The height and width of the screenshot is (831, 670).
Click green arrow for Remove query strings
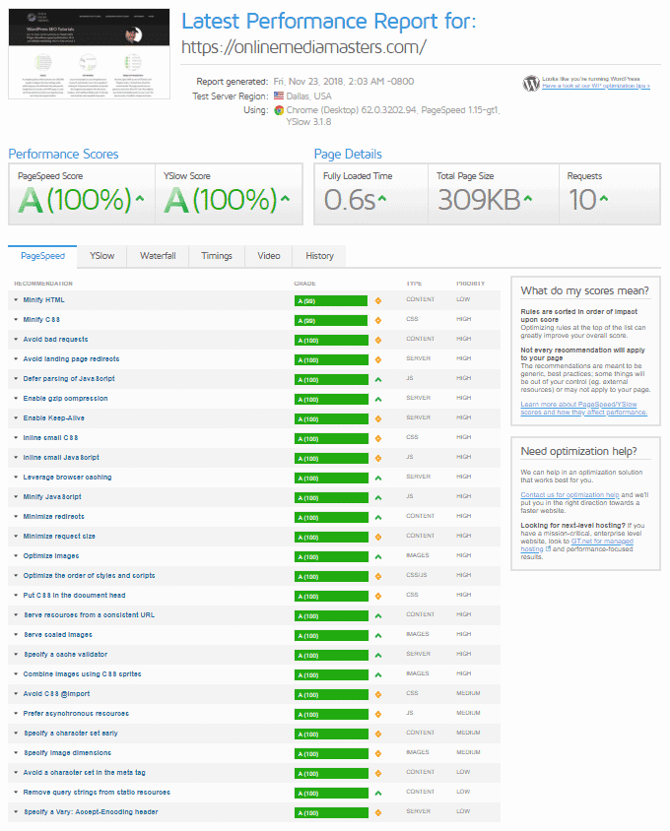point(378,794)
